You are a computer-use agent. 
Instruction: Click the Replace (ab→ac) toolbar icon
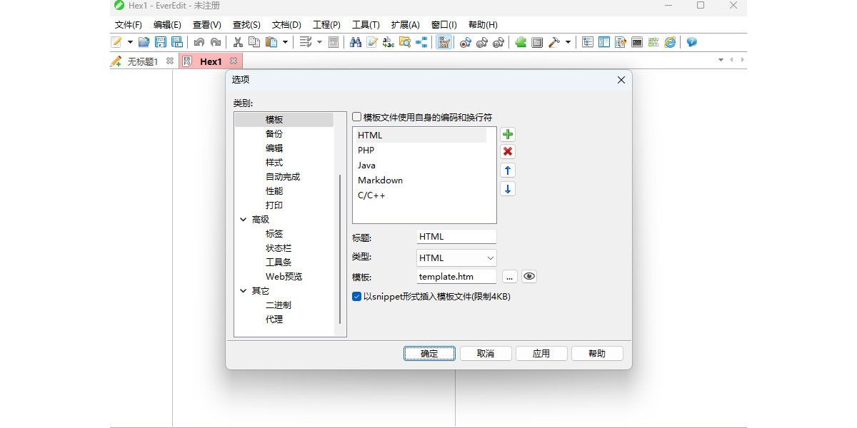click(389, 42)
